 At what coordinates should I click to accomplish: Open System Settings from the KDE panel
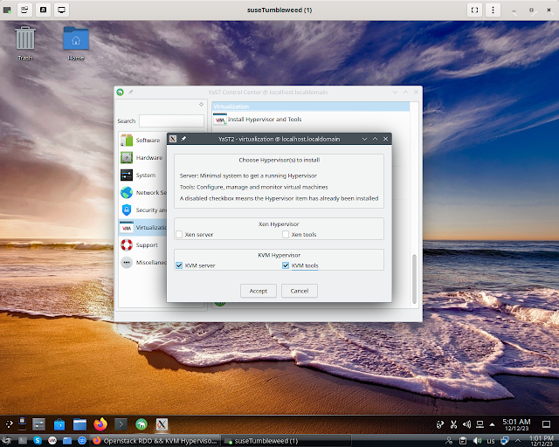pyautogui.click(x=38, y=423)
